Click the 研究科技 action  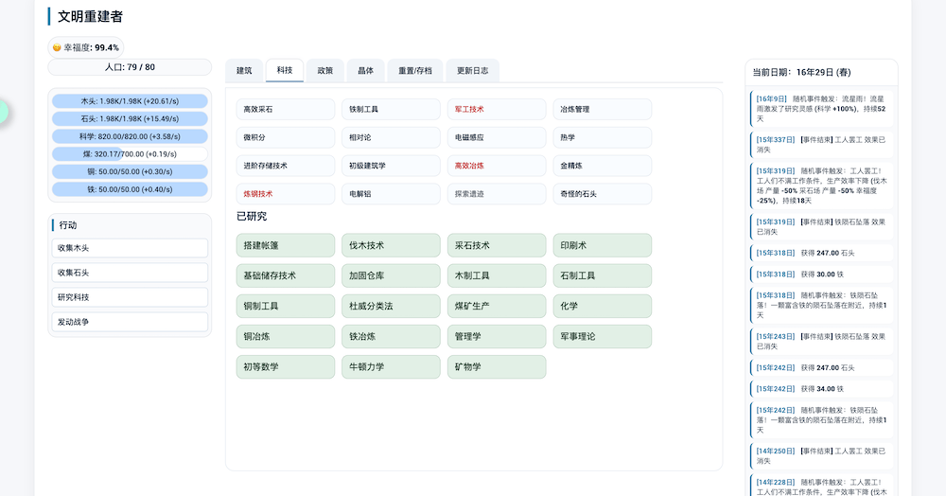click(130, 297)
